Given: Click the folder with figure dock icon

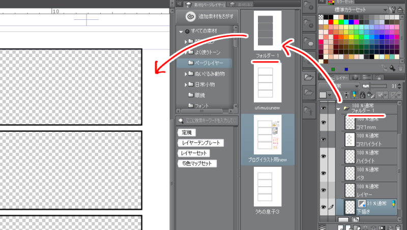Looking at the screenshot, I should click(x=309, y=110).
